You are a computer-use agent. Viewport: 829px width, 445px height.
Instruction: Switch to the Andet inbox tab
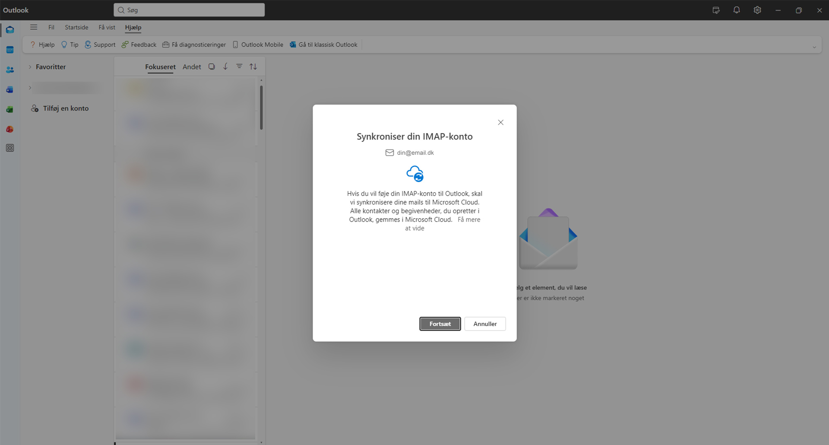click(192, 67)
